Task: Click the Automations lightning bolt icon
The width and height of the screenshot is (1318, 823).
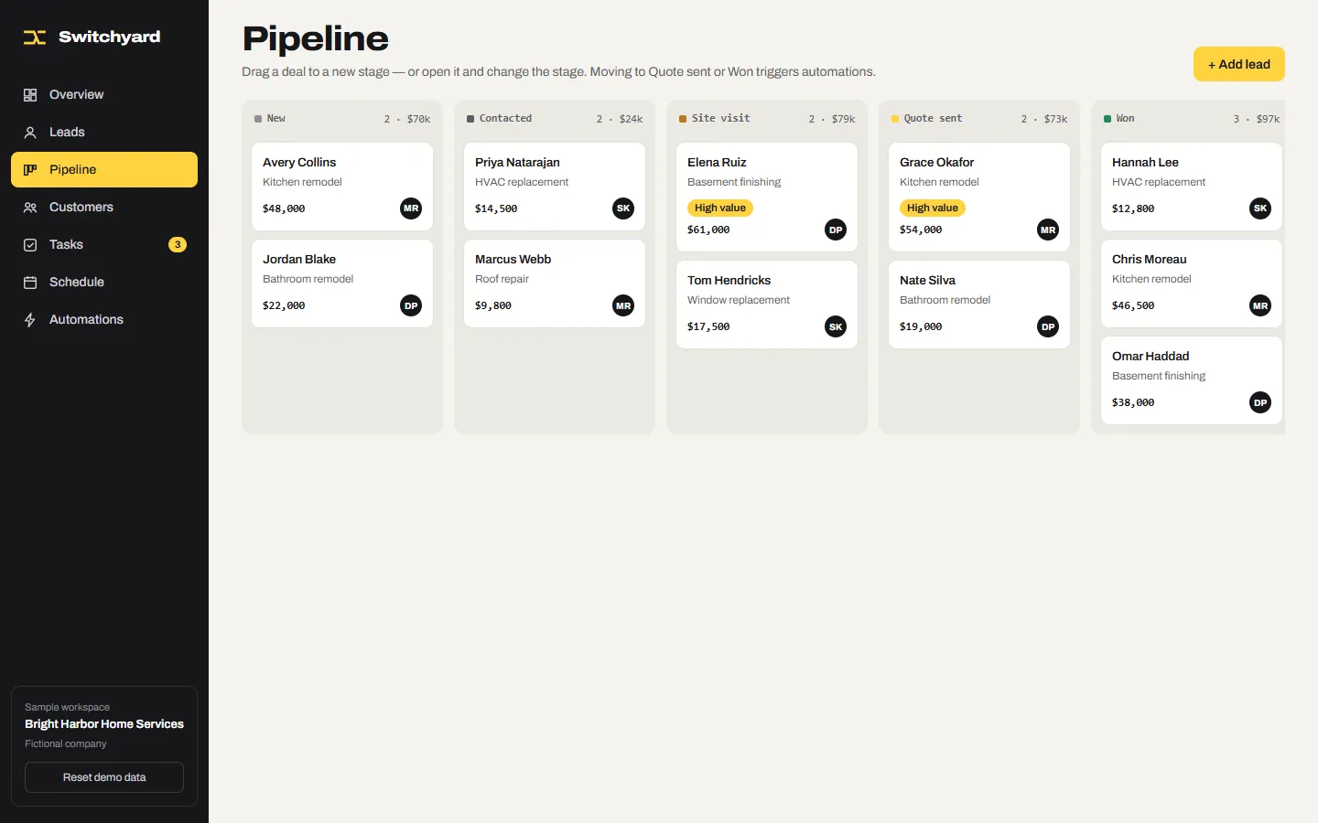Action: tap(30, 320)
